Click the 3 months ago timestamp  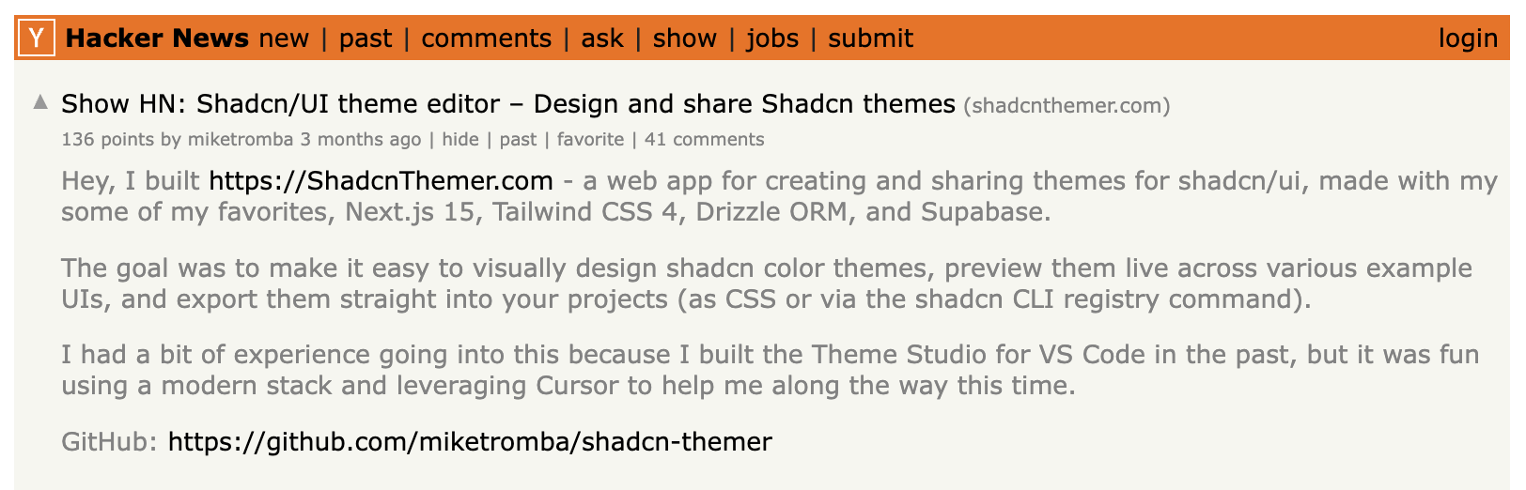tap(361, 140)
